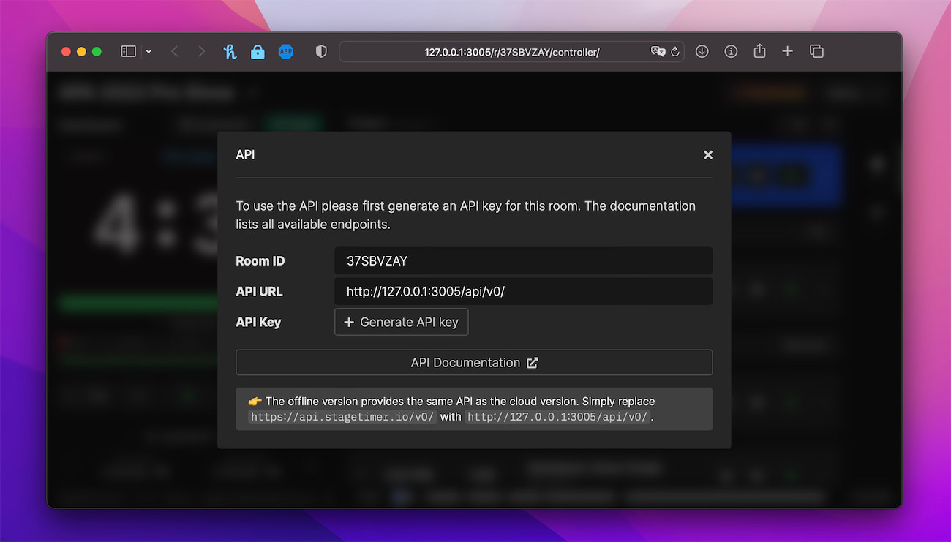Open the dropdown chevron beside sidebar icon
This screenshot has width=951, height=542.
coord(149,52)
